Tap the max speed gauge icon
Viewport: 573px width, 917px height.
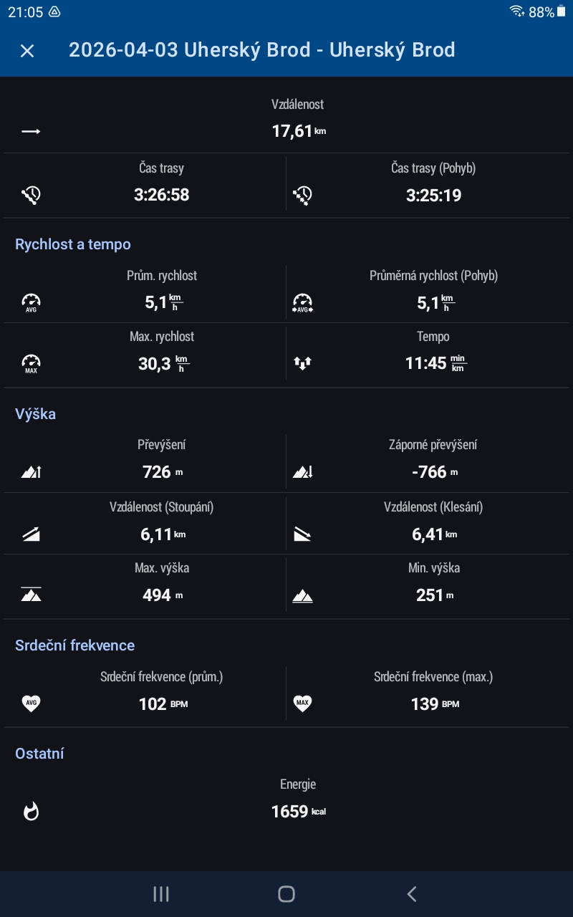[31, 363]
